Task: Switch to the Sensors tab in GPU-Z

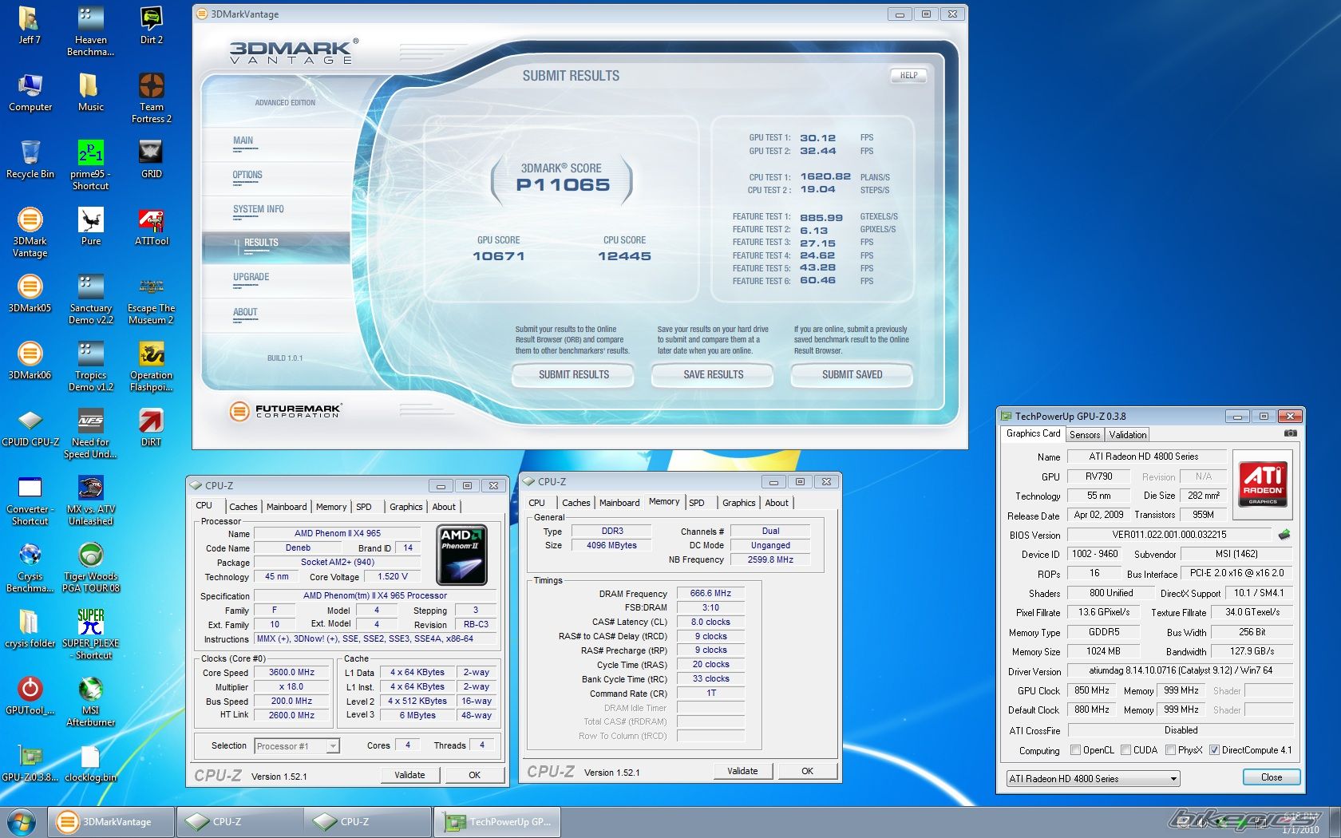Action: tap(1085, 435)
